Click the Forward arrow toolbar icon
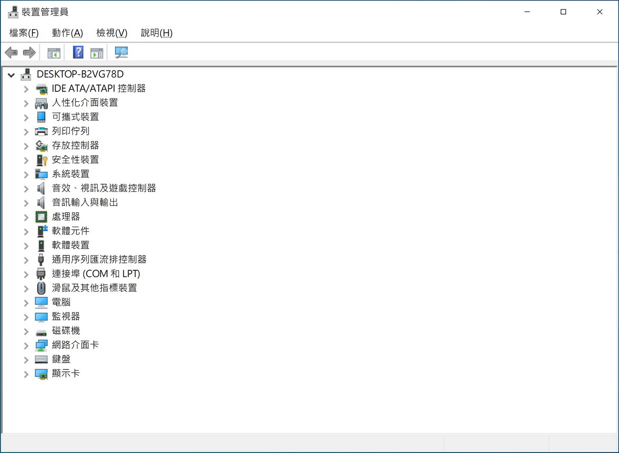The height and width of the screenshot is (453, 619). tap(29, 53)
